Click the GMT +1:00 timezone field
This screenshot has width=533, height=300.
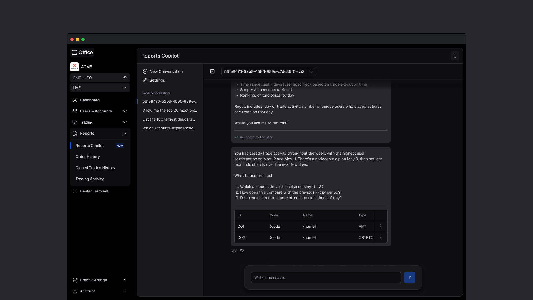(100, 78)
